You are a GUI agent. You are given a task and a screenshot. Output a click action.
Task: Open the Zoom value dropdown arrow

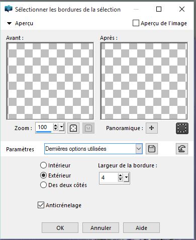coord(62,127)
